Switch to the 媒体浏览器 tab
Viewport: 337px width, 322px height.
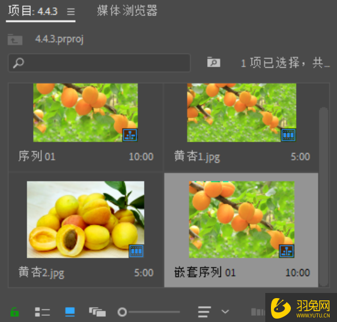[128, 11]
